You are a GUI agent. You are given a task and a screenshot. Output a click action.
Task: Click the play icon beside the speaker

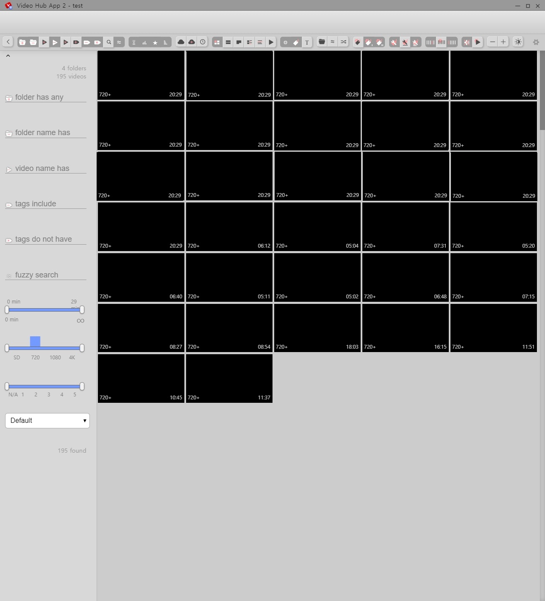pyautogui.click(x=478, y=42)
